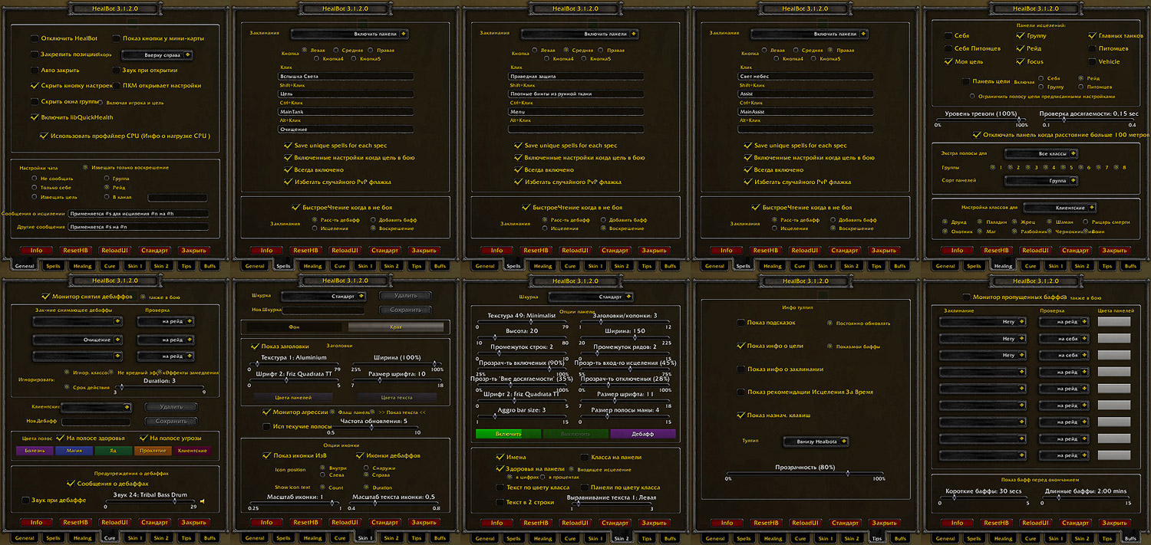Open the Вверху справа position dropdown
The height and width of the screenshot is (545, 1151).
[x=157, y=55]
